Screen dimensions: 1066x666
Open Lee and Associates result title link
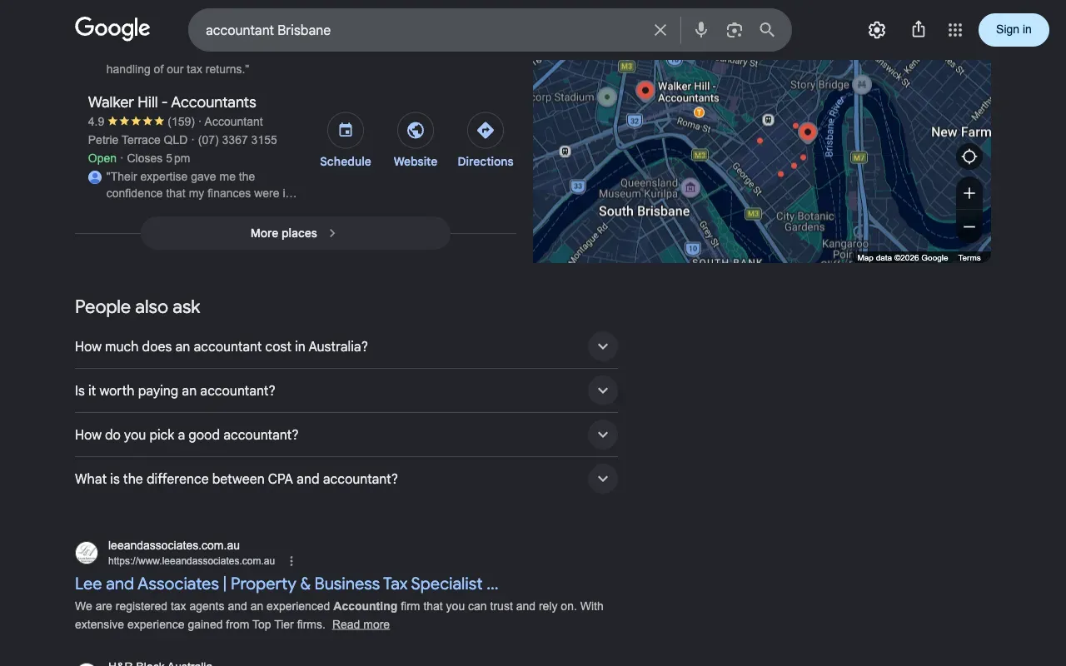pyautogui.click(x=286, y=584)
